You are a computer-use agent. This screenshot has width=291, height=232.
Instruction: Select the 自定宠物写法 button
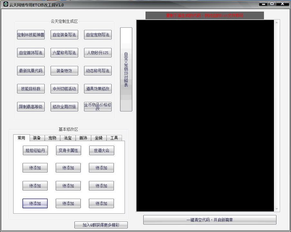(98, 35)
